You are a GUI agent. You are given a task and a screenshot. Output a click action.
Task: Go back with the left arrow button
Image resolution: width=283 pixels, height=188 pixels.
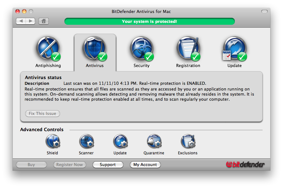[21, 21]
